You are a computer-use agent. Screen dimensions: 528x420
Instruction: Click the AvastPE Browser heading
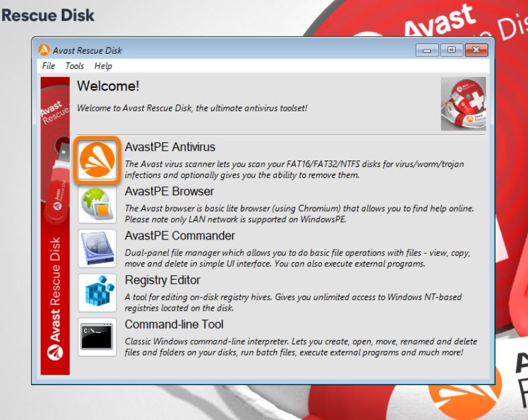169,191
